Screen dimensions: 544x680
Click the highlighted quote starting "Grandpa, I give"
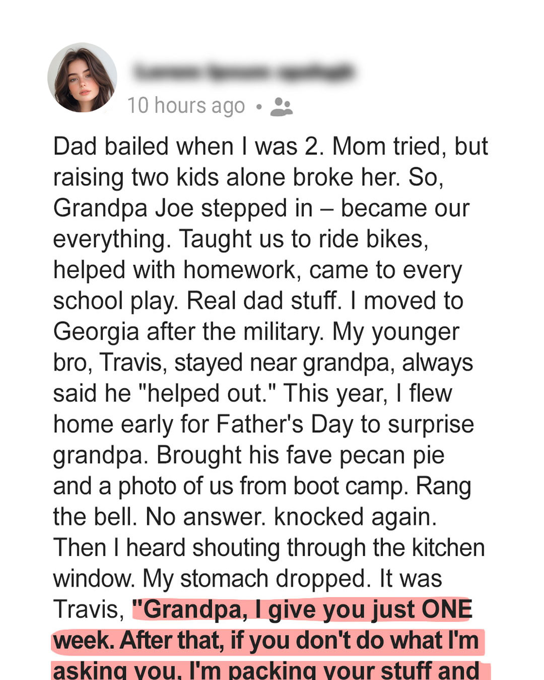point(302,609)
